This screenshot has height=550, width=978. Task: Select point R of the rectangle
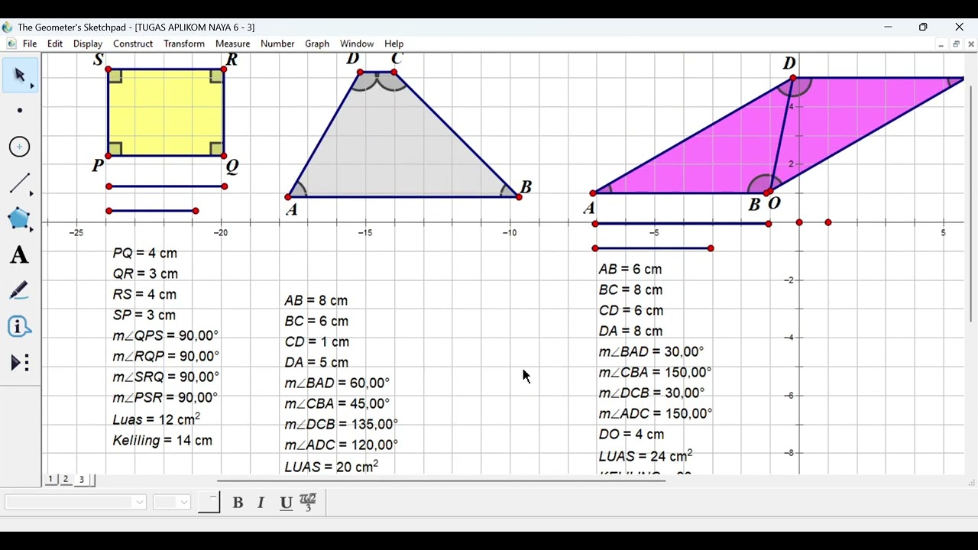click(224, 70)
